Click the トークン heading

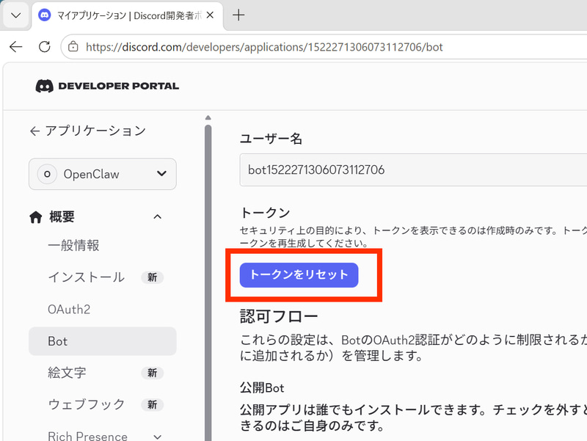pos(265,212)
